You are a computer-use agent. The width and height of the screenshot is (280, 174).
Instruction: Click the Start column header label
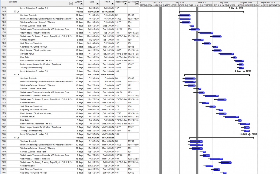(92, 2)
